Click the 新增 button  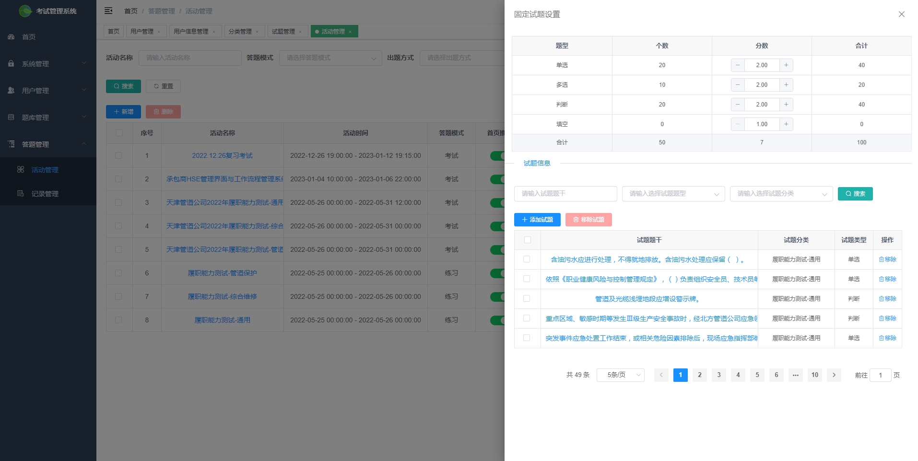[x=123, y=112]
